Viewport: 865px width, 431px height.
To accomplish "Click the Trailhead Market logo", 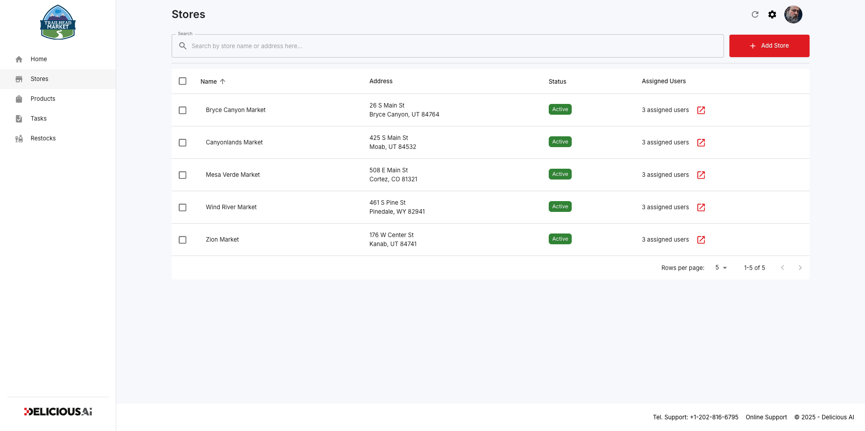I will click(58, 22).
